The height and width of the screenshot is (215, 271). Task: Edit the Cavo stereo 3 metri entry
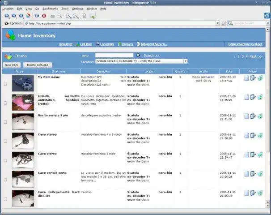pos(253,155)
